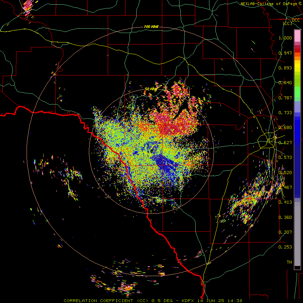This screenshot has width=303, height=303.
Task: Click the 100 NMI range ring label
Action: (x=151, y=27)
